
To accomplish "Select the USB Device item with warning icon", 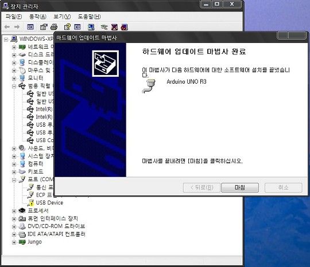I will point(49,203).
